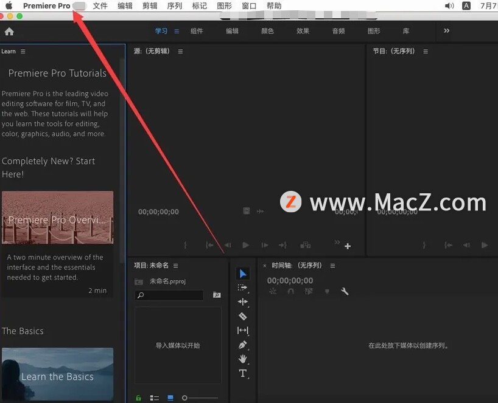Screen dimensions: 498x403
Task: Click Mark In in the Program monitor
Action: [424, 245]
